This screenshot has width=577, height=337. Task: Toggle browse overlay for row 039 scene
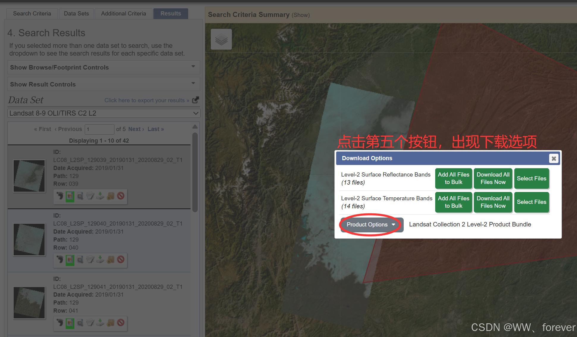(70, 196)
